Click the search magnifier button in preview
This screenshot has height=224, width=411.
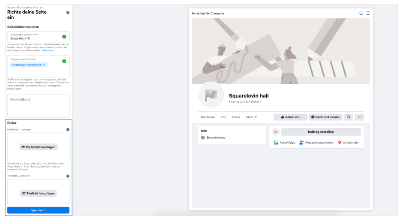pos(348,117)
